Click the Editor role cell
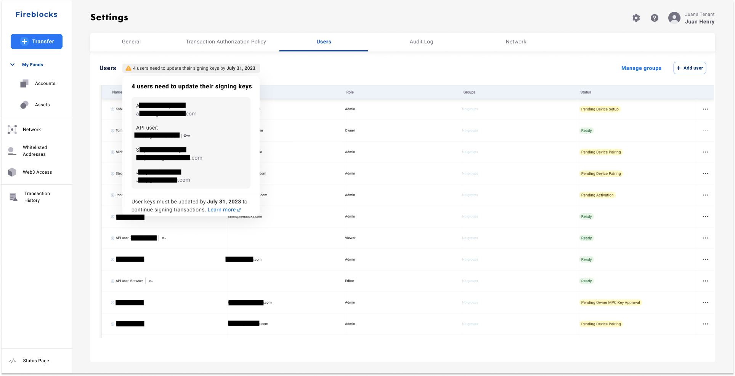The image size is (735, 376). click(350, 281)
